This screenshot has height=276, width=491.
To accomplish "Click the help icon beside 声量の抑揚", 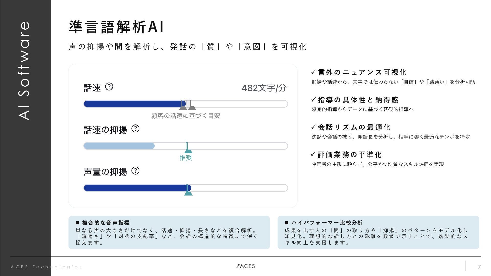I will [135, 170].
